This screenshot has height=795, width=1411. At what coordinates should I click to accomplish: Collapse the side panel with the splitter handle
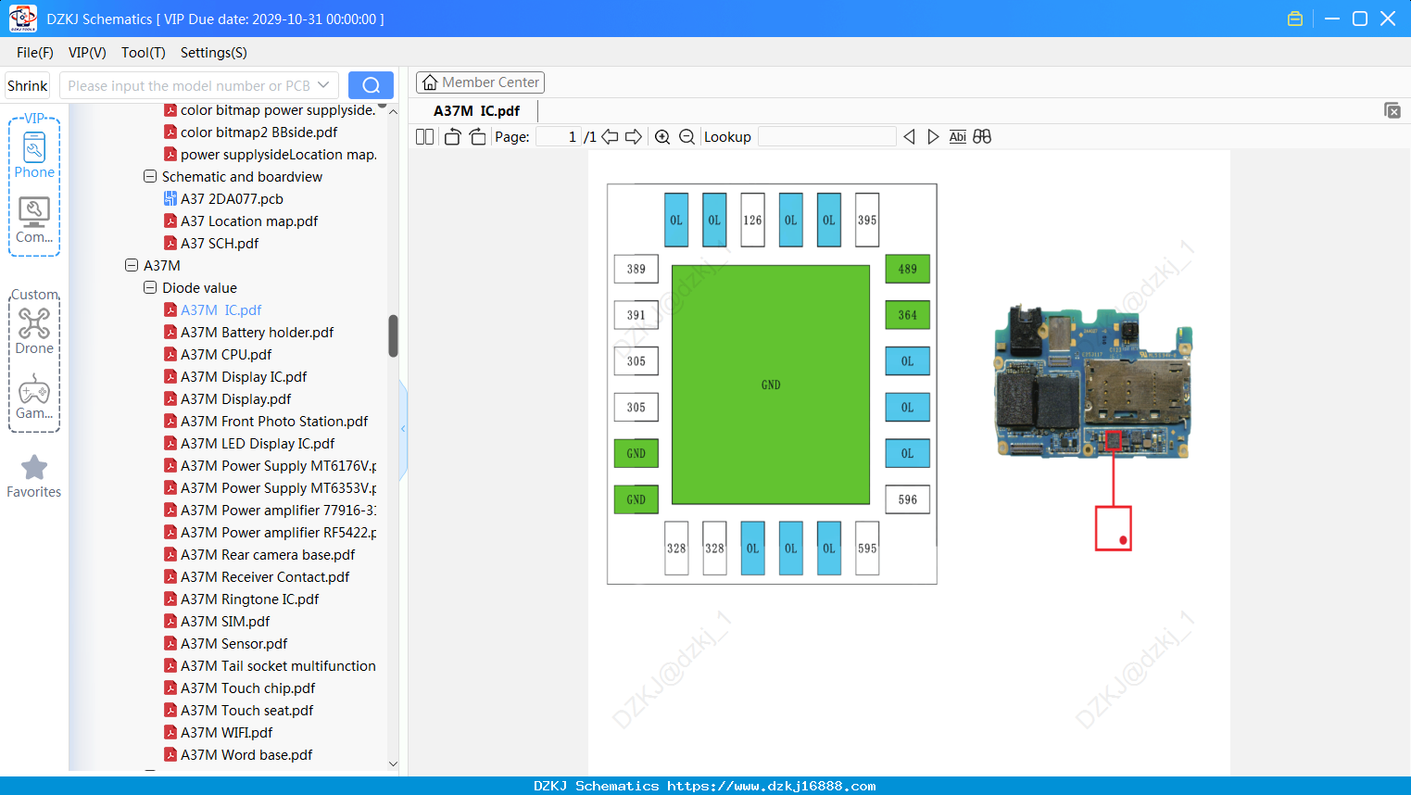tap(403, 428)
